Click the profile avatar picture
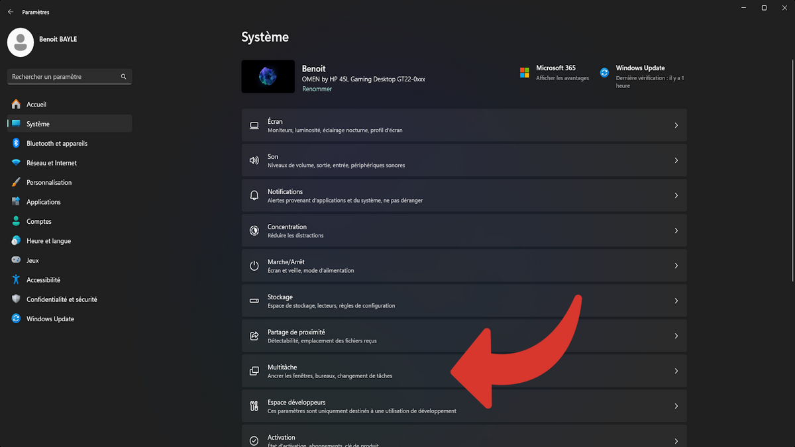 [21, 42]
